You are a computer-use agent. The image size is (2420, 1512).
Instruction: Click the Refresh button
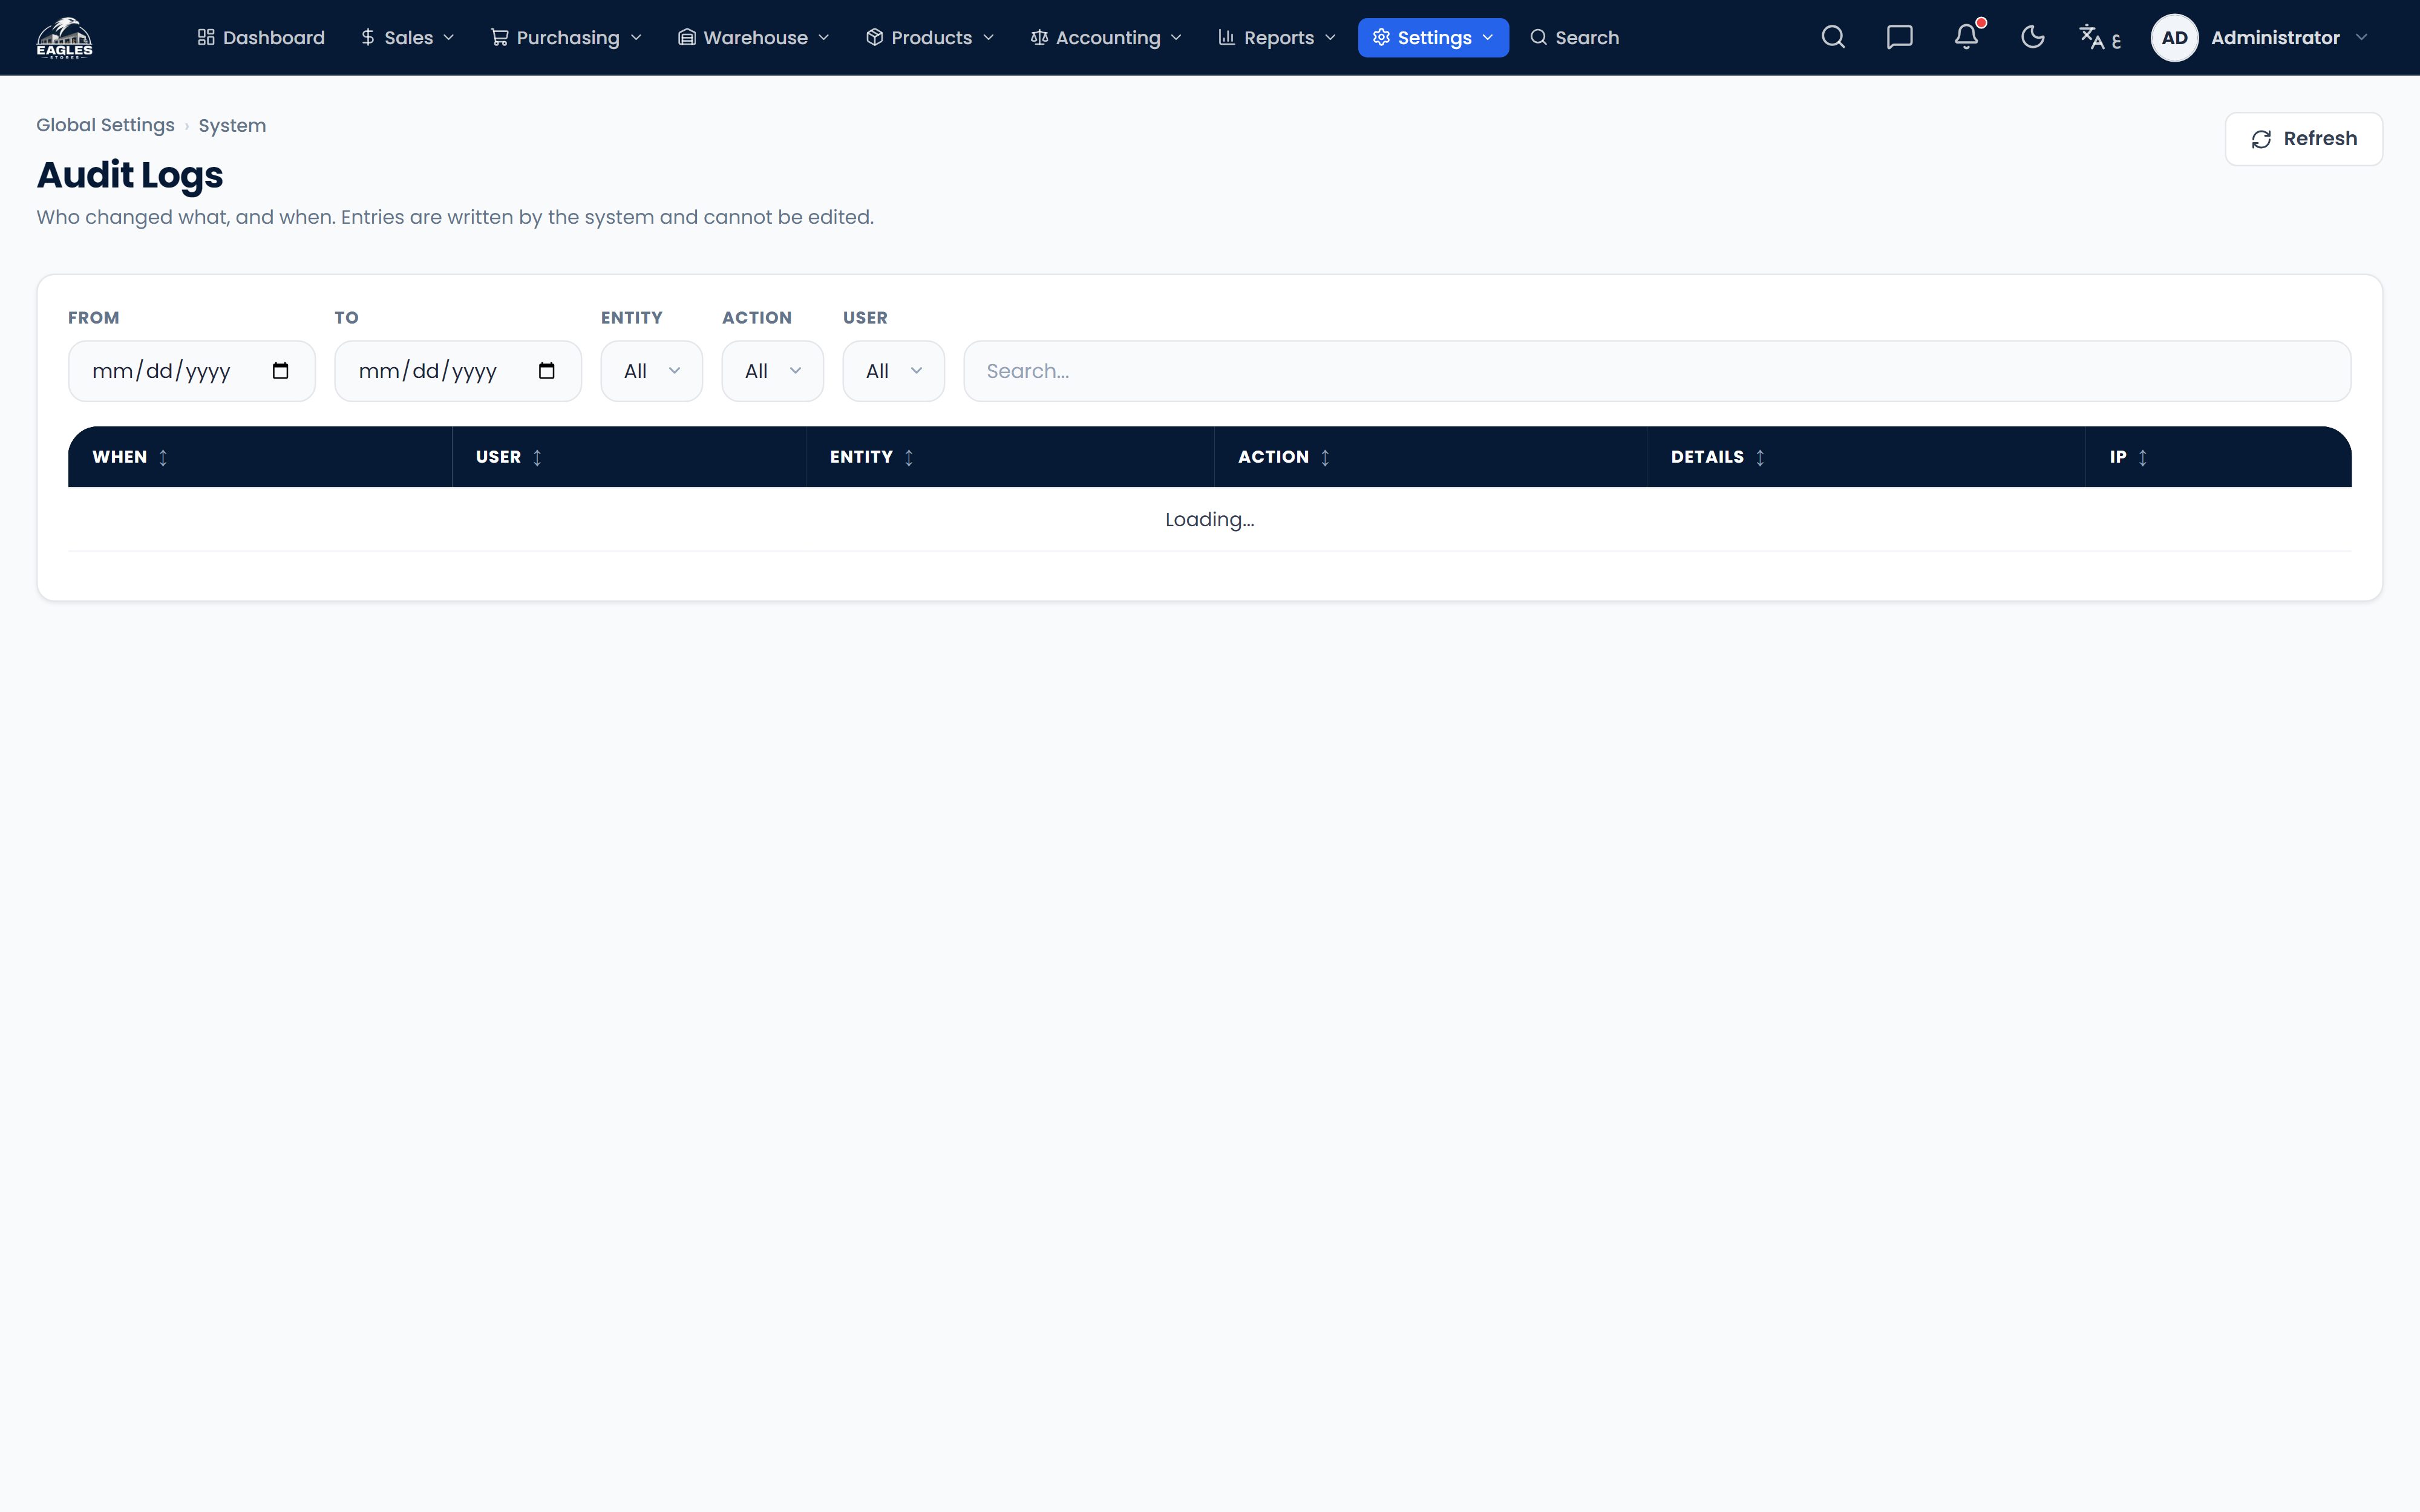2304,139
